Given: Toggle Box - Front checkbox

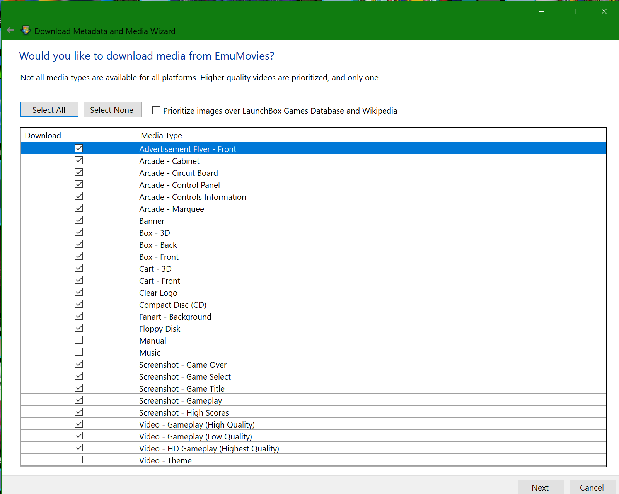Looking at the screenshot, I should (x=79, y=256).
